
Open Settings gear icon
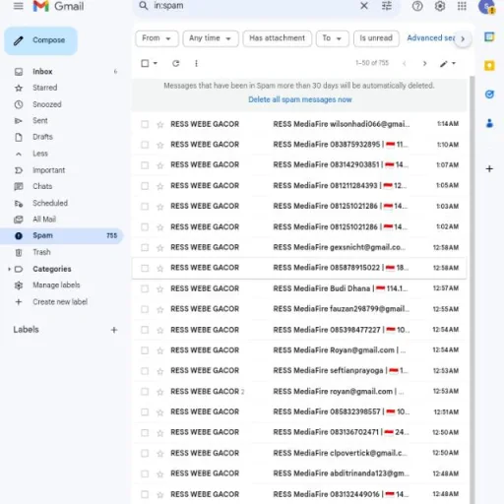(440, 6)
